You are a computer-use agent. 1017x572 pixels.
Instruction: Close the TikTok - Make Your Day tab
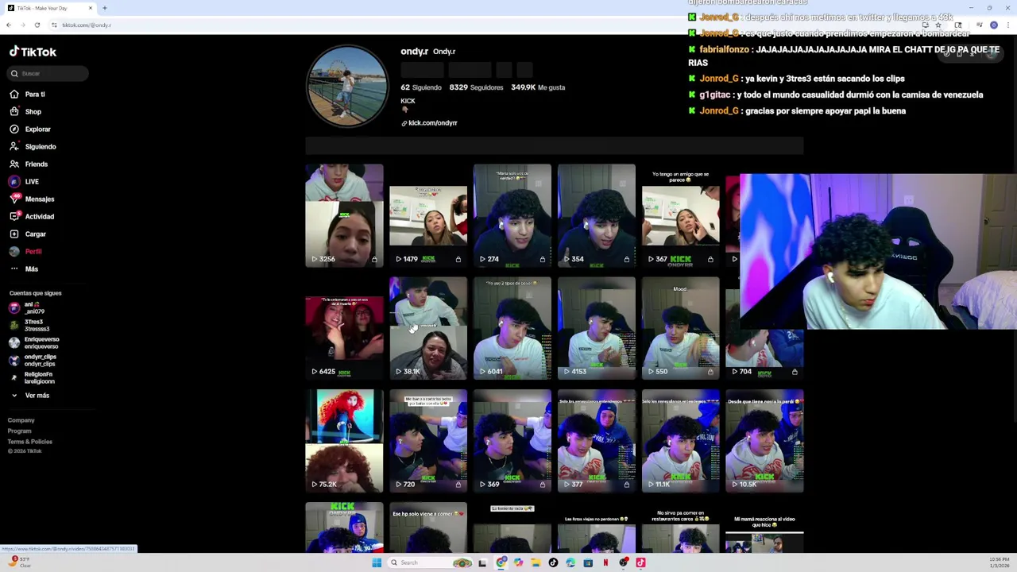91,8
